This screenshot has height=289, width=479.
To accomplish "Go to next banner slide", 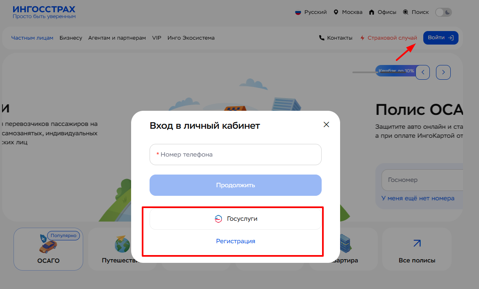I will [x=443, y=72].
